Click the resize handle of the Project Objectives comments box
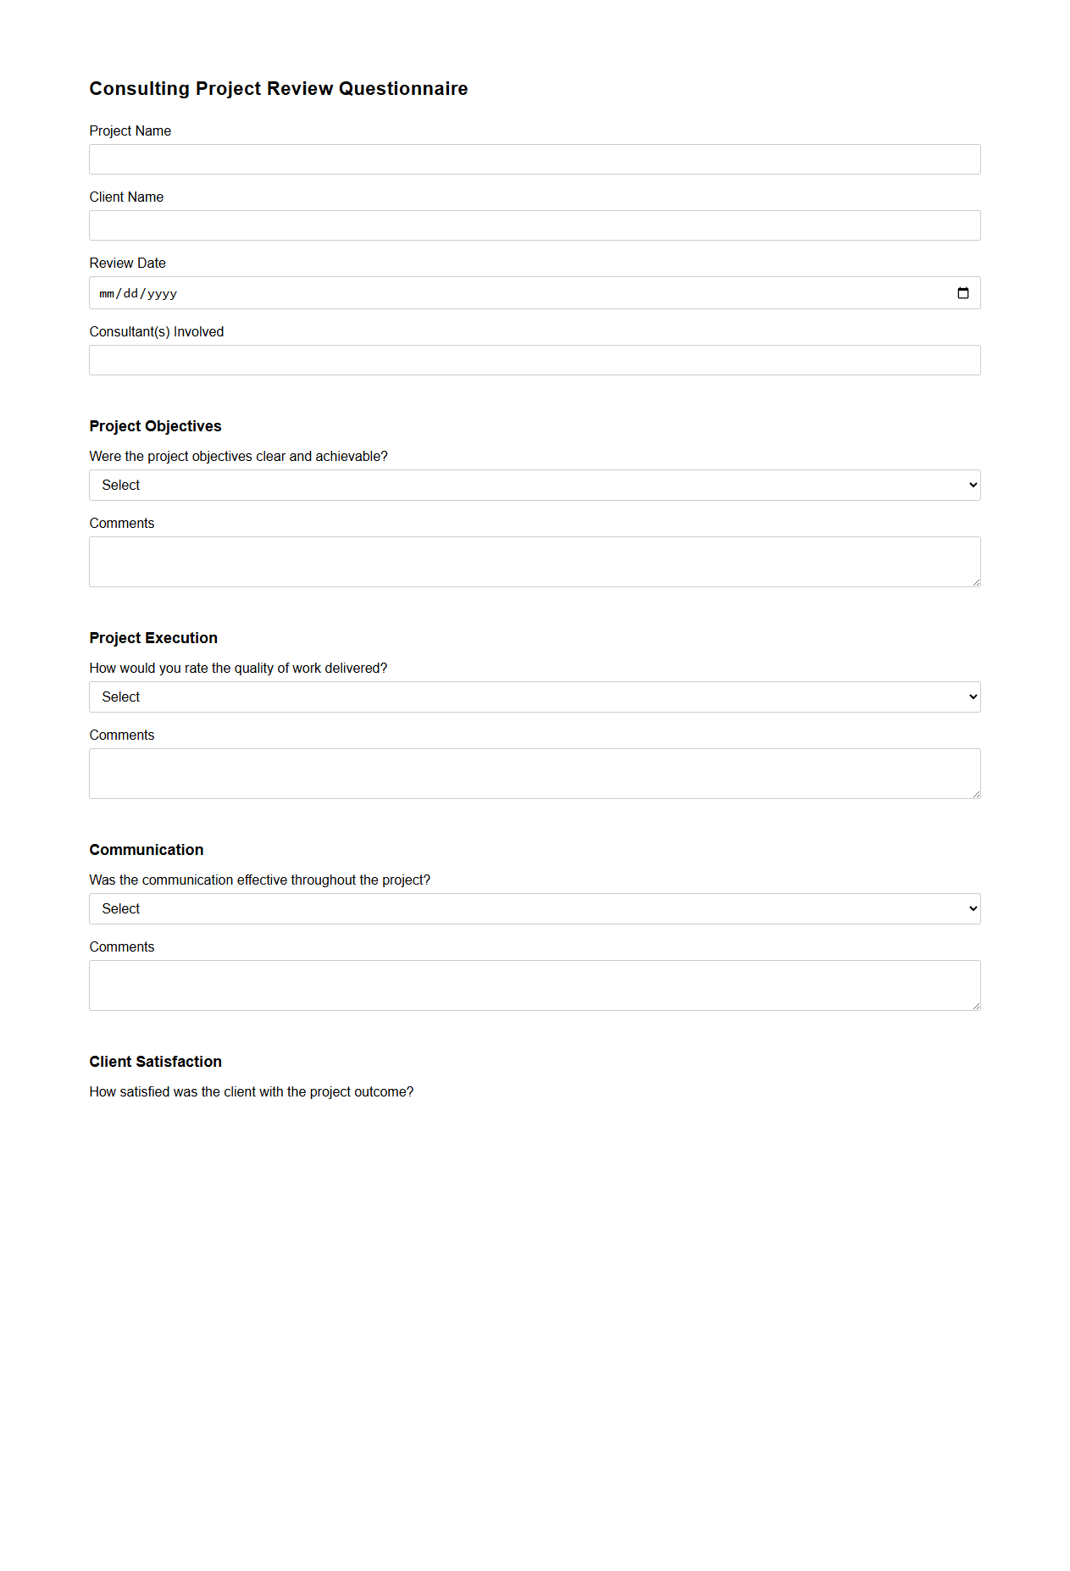 (x=975, y=581)
